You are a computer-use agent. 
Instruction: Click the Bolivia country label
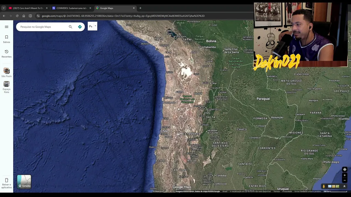pyautogui.click(x=211, y=41)
